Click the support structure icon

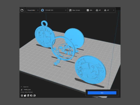97,10
